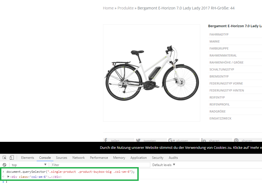Click the BREMSENTYP row label
262x183 pixels.
[219, 76]
